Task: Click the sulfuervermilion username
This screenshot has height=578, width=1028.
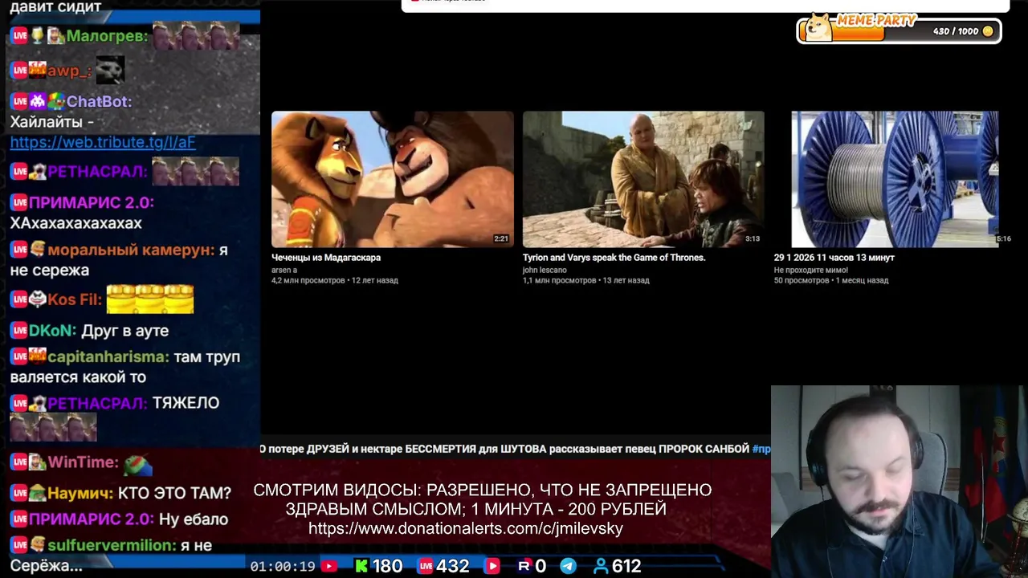Action: tap(112, 545)
